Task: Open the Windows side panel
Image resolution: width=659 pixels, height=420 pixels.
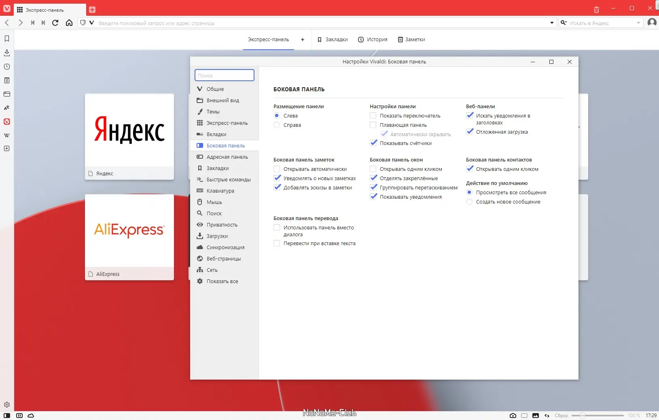Action: click(x=7, y=94)
